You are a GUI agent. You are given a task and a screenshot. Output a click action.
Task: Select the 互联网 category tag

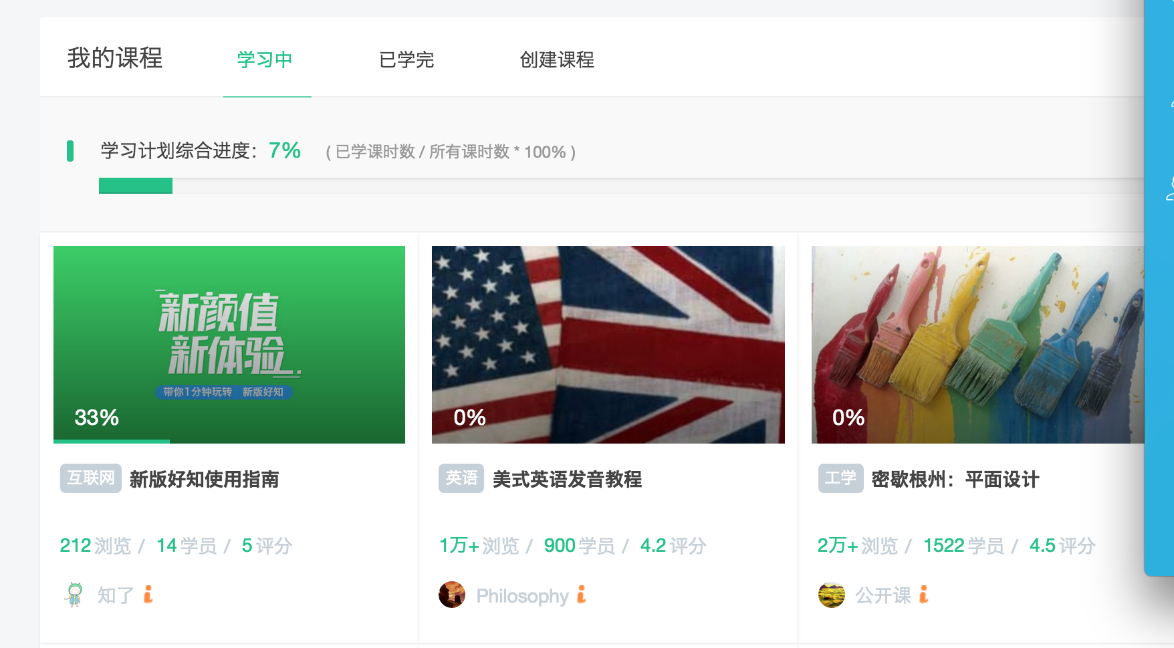tap(91, 478)
